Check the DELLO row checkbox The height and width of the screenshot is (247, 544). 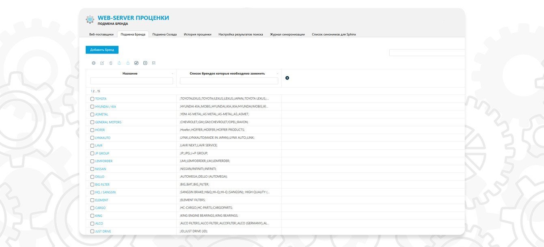click(x=92, y=177)
